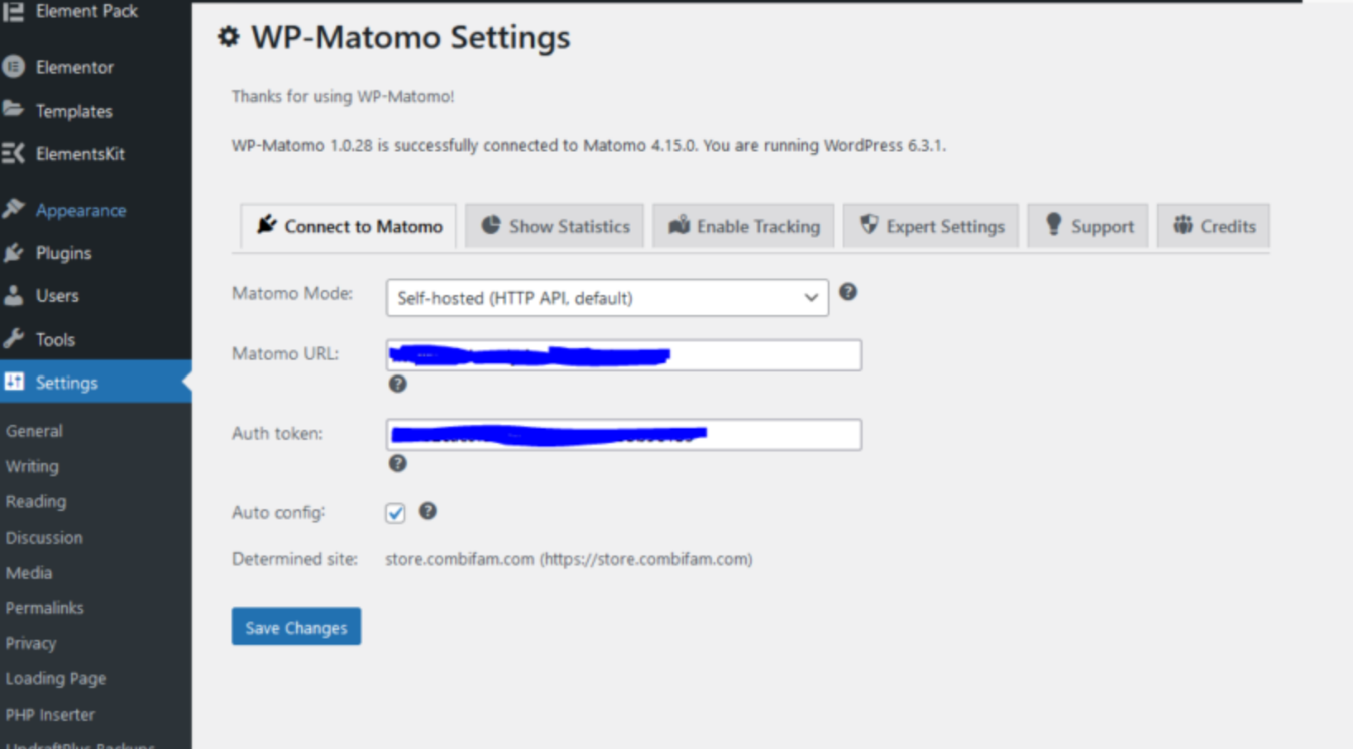
Task: Go to Appearance in the sidebar
Action: tap(80, 210)
